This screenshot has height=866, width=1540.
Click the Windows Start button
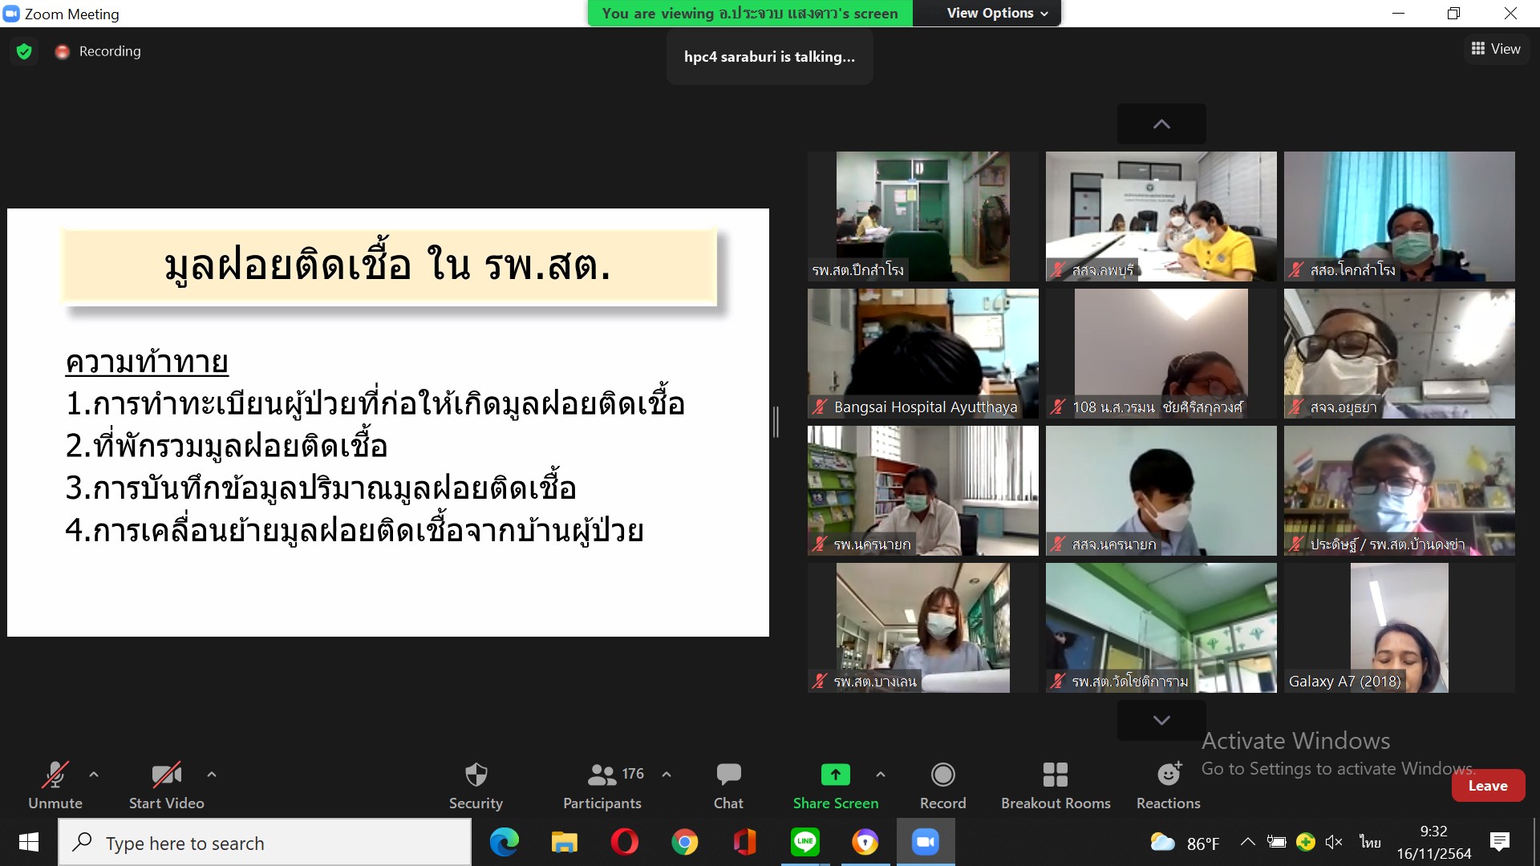pyautogui.click(x=29, y=842)
